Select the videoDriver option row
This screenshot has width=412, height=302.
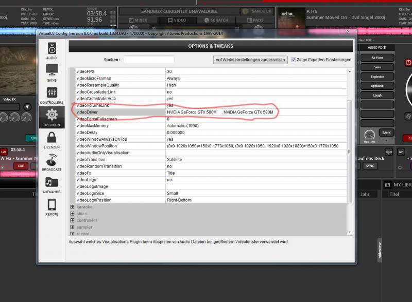point(211,112)
